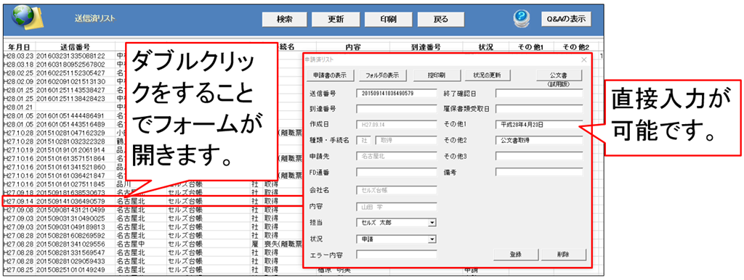Click the 検索 button
This screenshot has height=280, width=744.
(x=284, y=19)
